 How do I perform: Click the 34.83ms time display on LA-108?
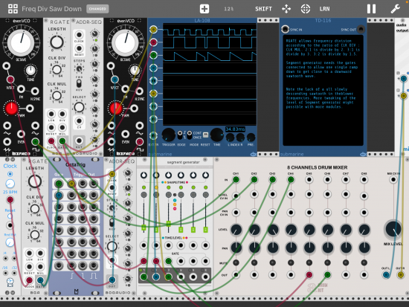[235, 129]
